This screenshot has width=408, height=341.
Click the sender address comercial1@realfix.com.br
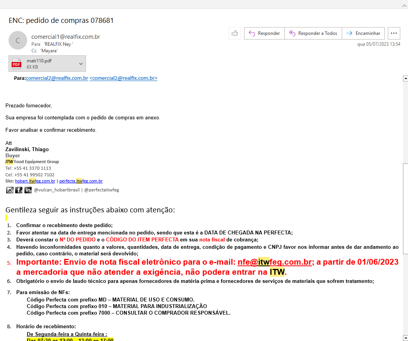(65, 37)
